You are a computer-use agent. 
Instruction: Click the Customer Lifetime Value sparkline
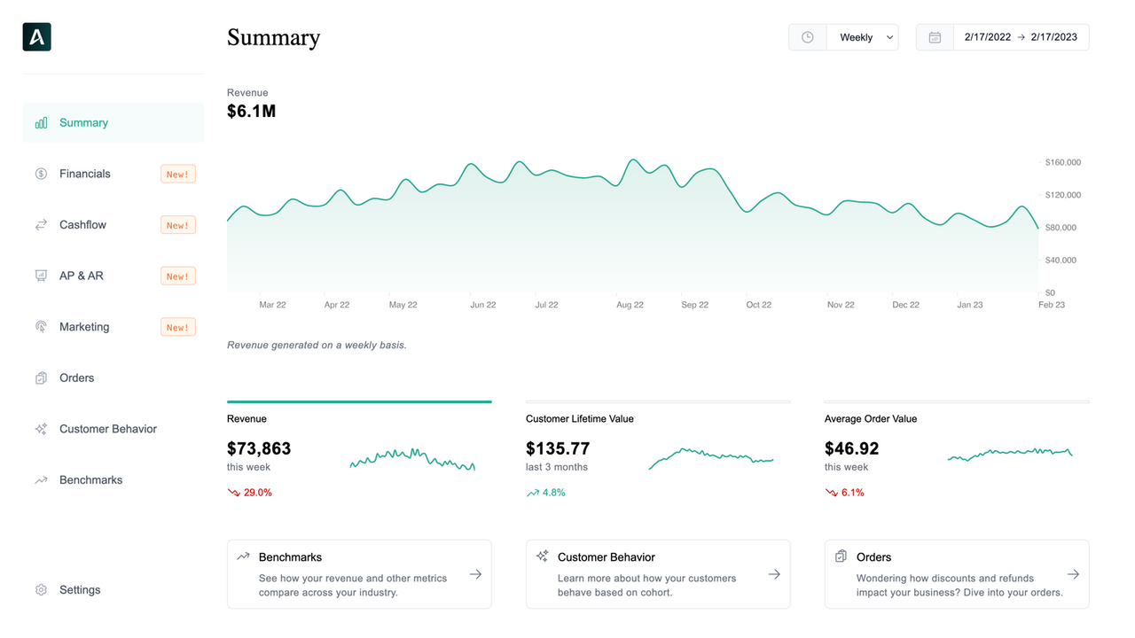point(711,458)
